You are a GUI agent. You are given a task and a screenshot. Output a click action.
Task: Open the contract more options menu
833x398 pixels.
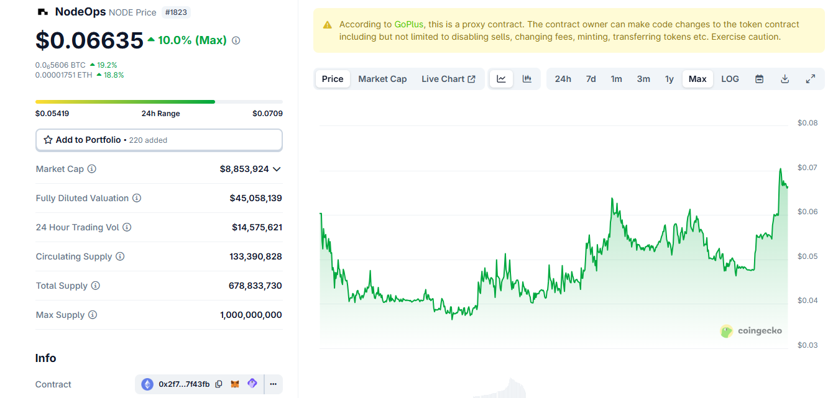(x=273, y=384)
